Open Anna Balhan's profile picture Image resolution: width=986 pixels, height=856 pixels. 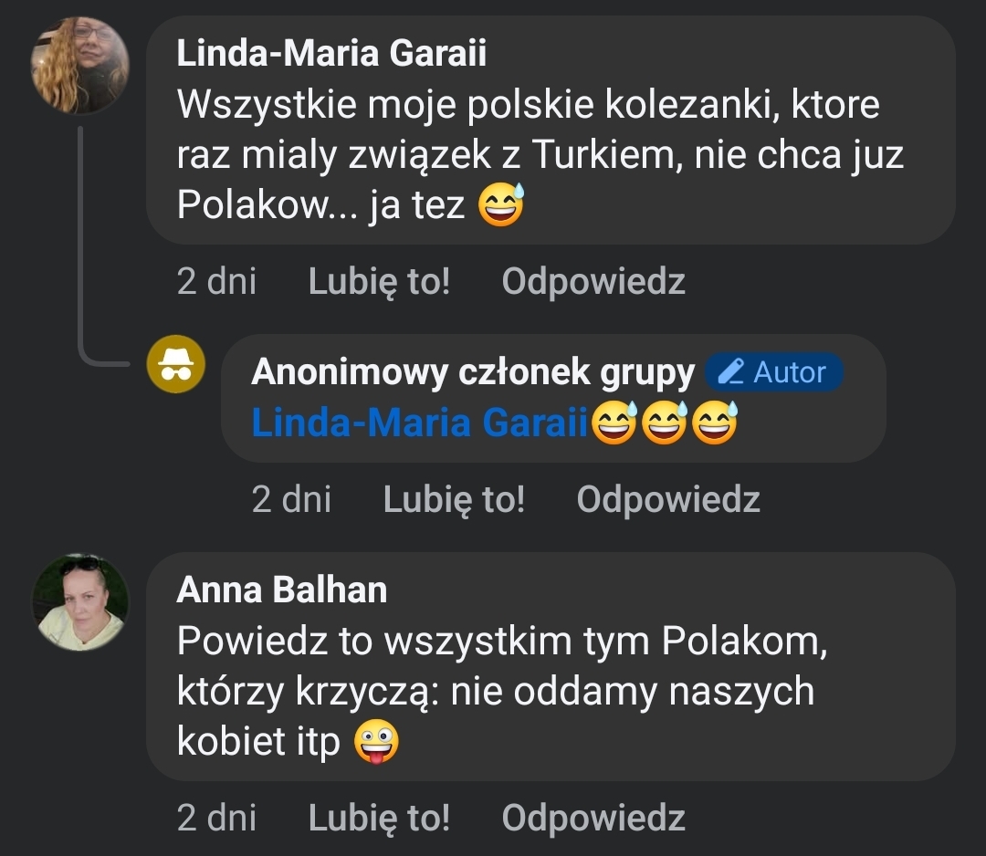tap(79, 601)
